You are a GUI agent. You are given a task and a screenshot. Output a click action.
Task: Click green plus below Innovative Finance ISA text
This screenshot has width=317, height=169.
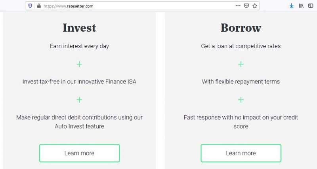[79, 100]
